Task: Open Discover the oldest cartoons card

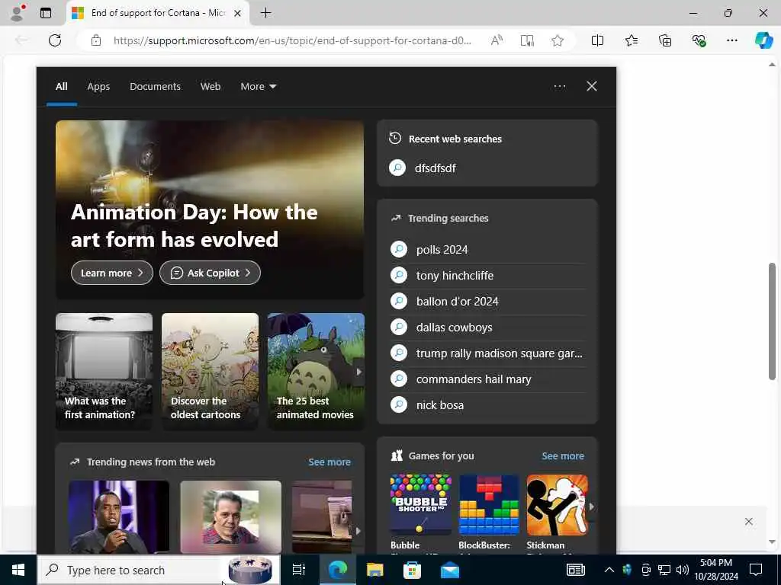Action: point(210,371)
